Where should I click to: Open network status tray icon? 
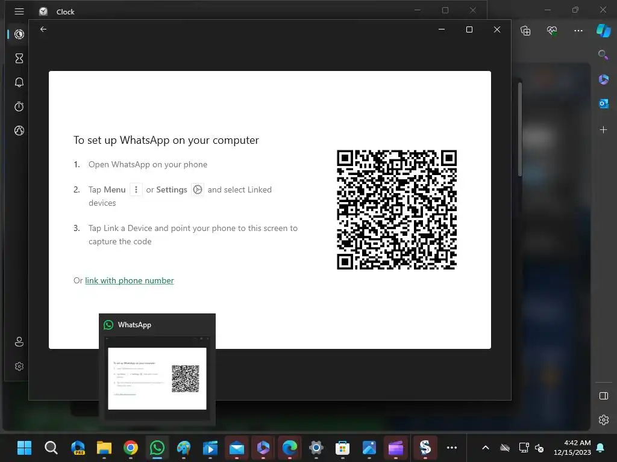coord(524,448)
